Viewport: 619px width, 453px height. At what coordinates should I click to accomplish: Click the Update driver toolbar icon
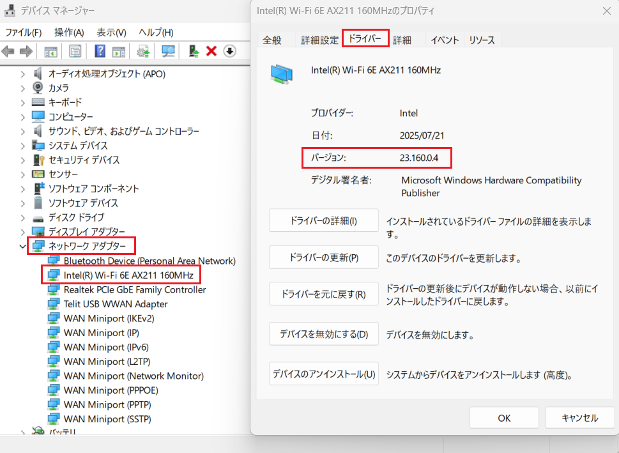(x=143, y=51)
